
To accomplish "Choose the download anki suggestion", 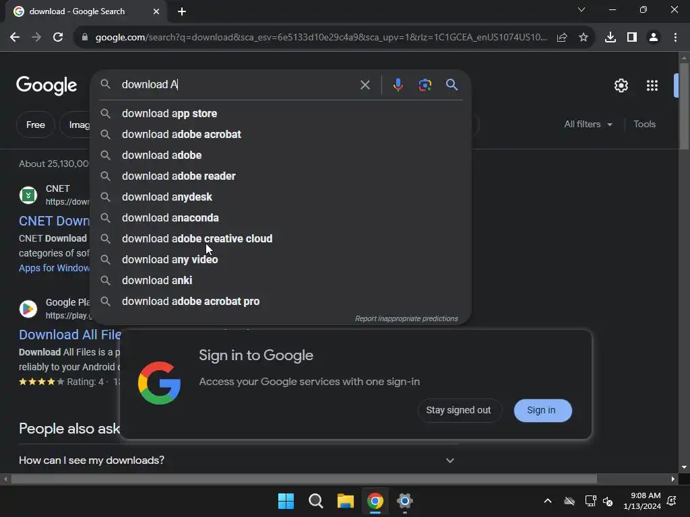I will tap(281, 281).
